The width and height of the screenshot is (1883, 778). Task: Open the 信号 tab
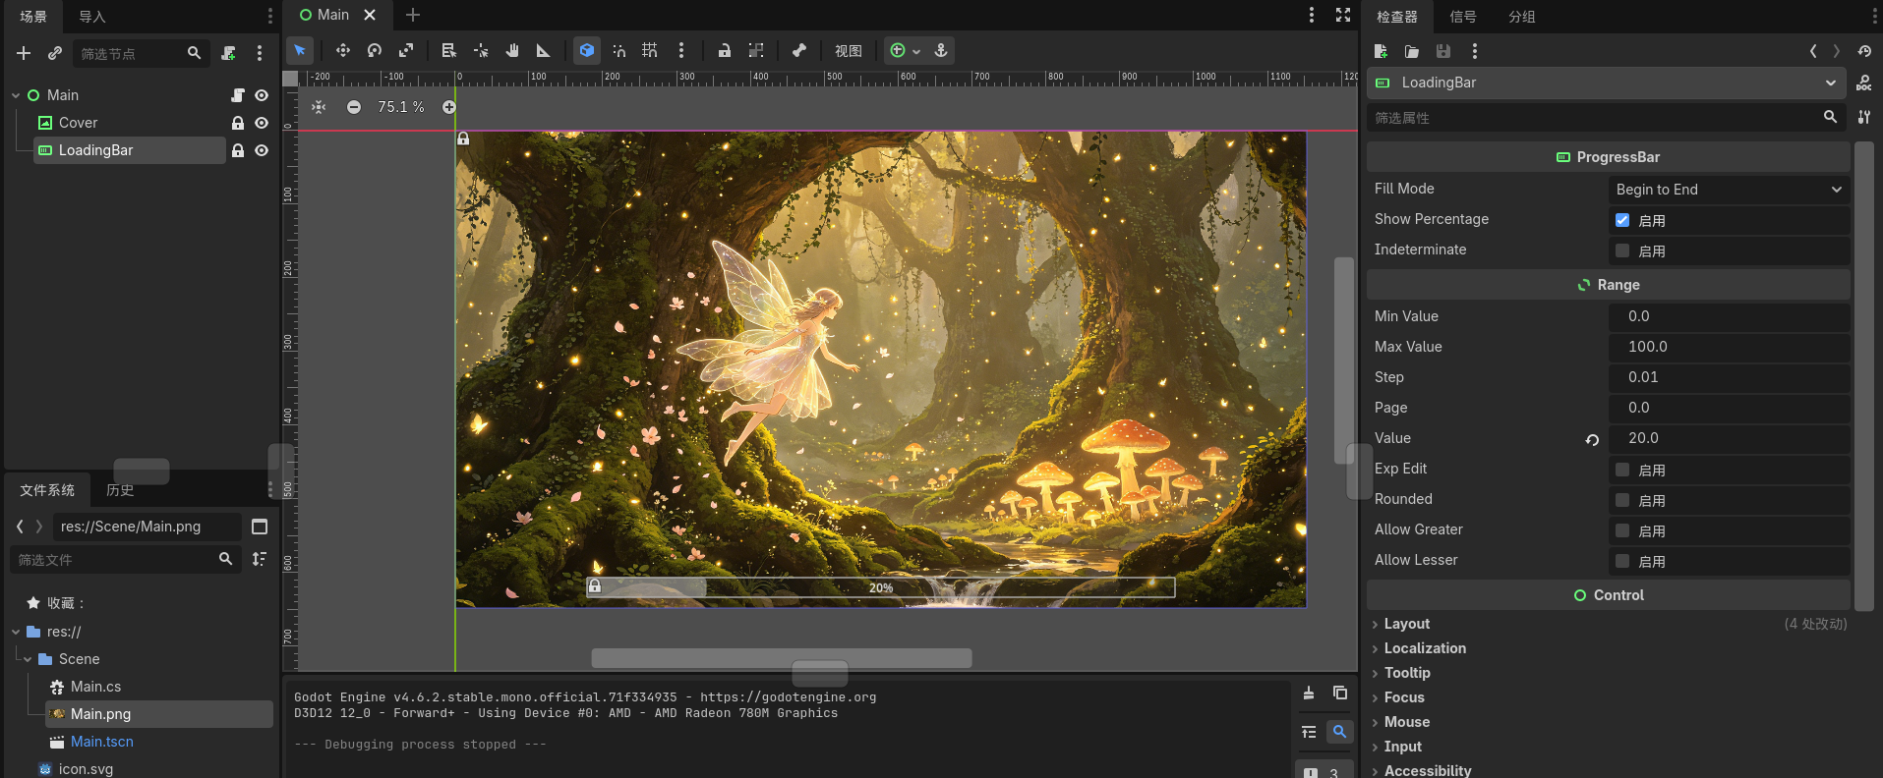click(x=1462, y=17)
